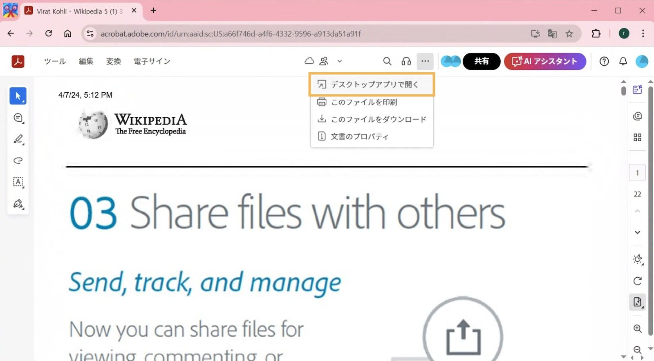This screenshot has width=654, height=361.
Task: Click the people collaboration icon
Action: coord(324,61)
